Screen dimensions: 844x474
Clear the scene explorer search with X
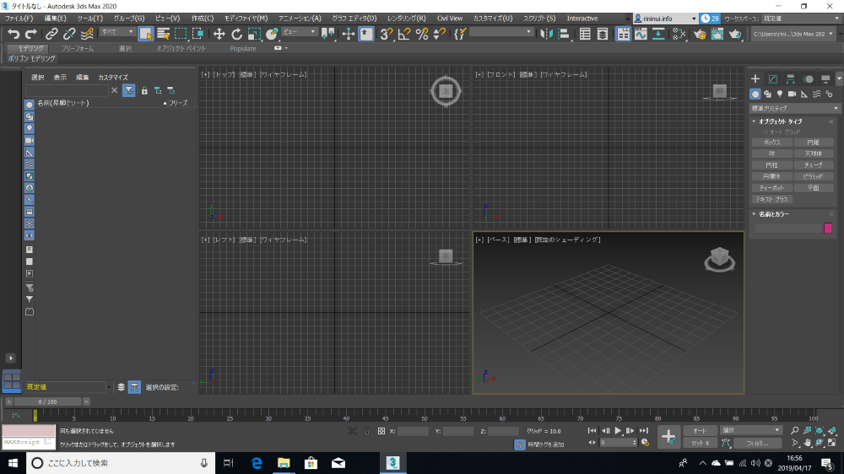pos(114,90)
